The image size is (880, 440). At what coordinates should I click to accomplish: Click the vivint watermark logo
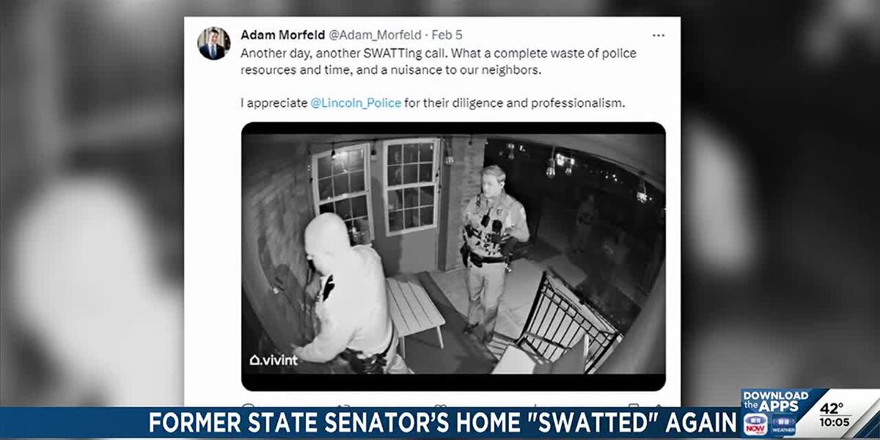(274, 359)
